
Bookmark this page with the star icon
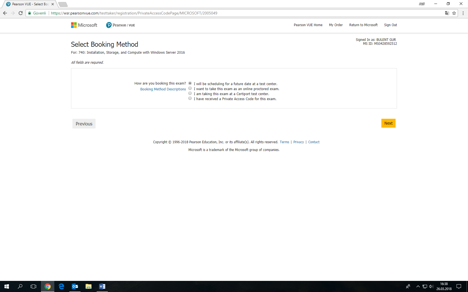454,13
